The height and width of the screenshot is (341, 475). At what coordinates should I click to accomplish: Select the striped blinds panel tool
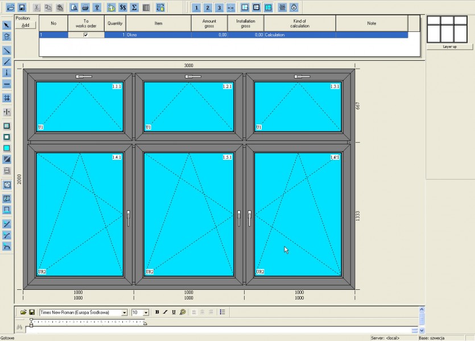(7, 159)
